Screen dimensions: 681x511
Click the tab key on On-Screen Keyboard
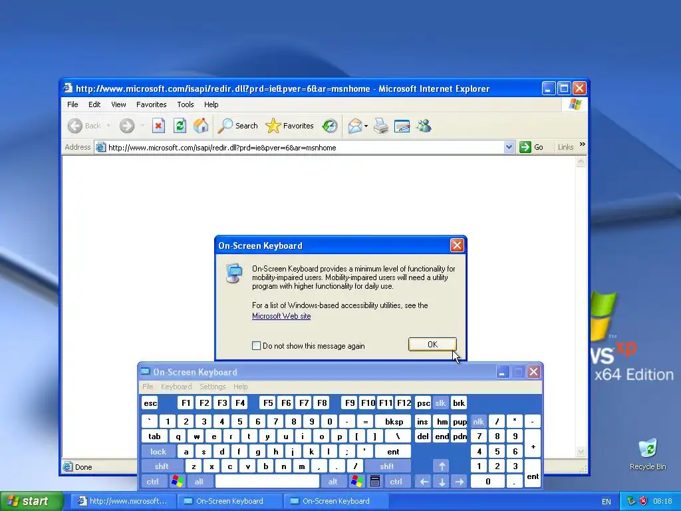point(154,436)
